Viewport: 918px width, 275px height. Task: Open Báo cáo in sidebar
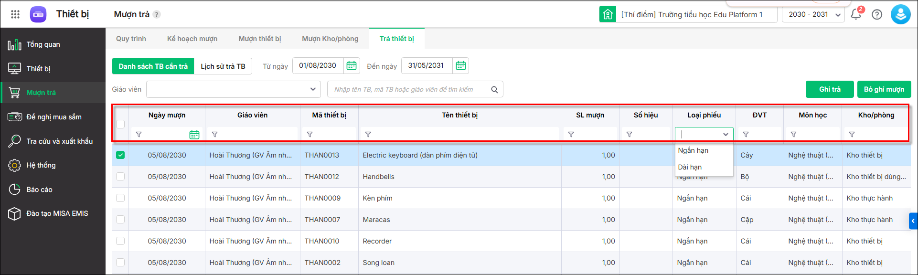pyautogui.click(x=53, y=190)
